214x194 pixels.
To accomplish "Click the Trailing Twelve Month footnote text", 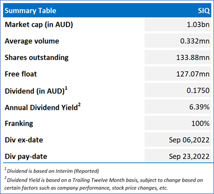I will tap(103, 184).
